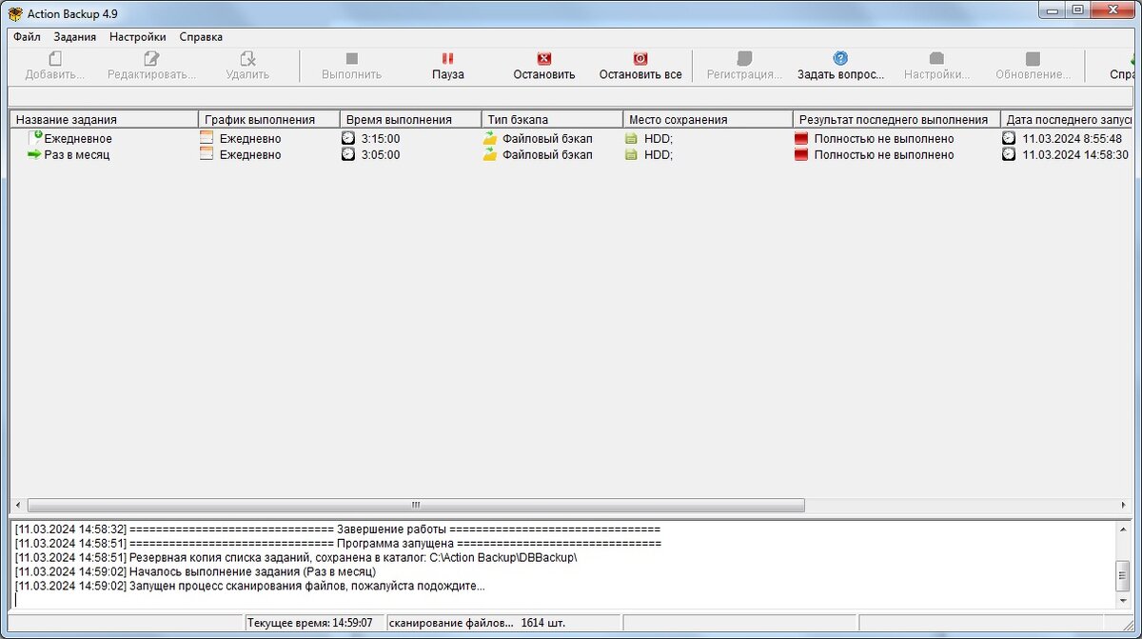Image resolution: width=1142 pixels, height=639 pixels.
Task: Open the Файл menu
Action: pos(27,37)
